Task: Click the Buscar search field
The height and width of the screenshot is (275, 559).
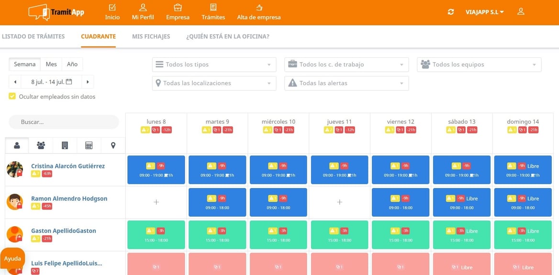Action: coord(64,122)
